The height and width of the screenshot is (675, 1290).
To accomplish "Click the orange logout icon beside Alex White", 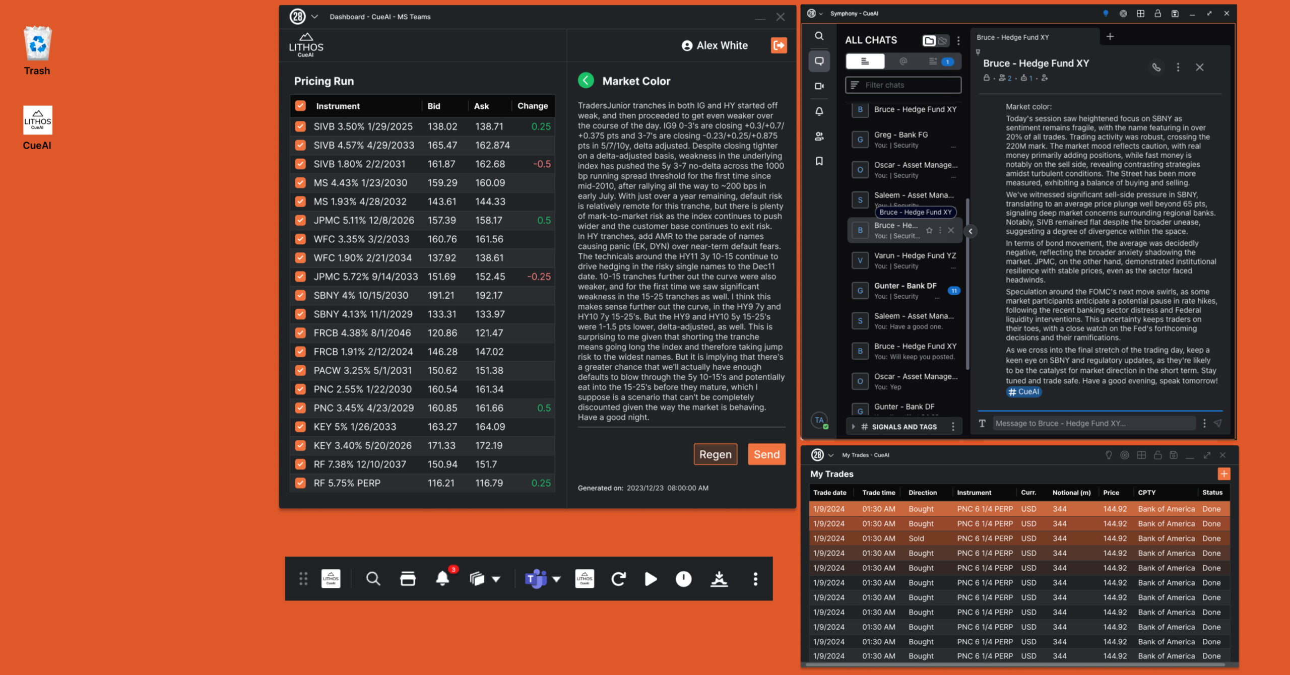I will [x=779, y=45].
